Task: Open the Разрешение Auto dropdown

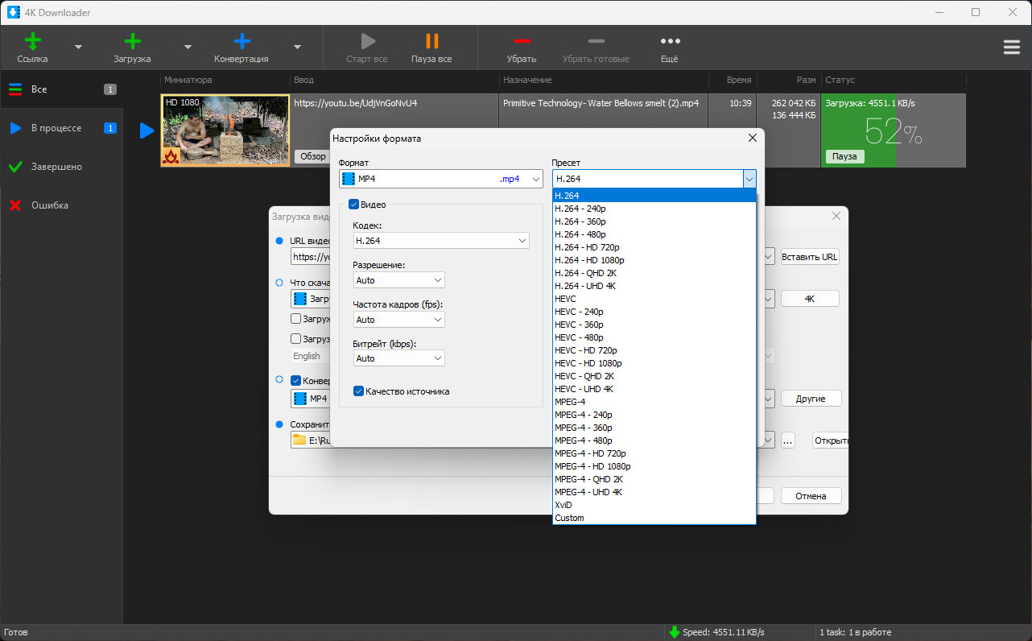Action: click(x=398, y=280)
